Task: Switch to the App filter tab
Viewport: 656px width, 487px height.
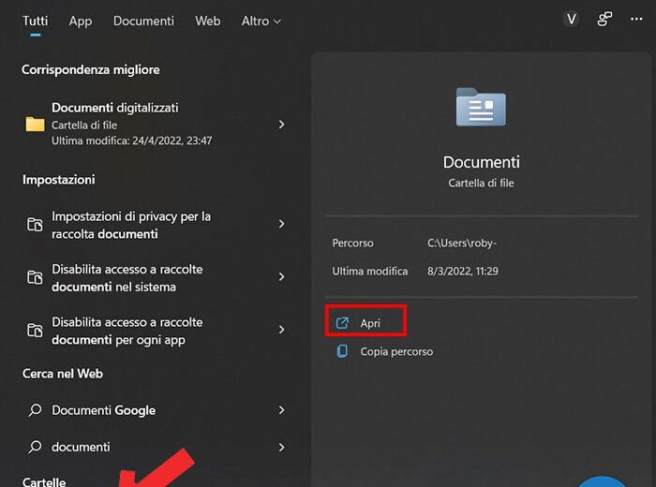Action: point(81,21)
